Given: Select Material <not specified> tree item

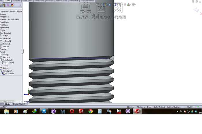Looking at the screenshot, I should click(10, 19).
